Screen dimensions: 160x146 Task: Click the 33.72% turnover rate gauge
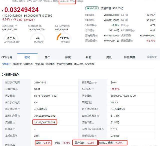coord(64,38)
